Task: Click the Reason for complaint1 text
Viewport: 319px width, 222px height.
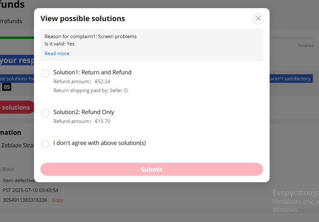Action: point(91,36)
